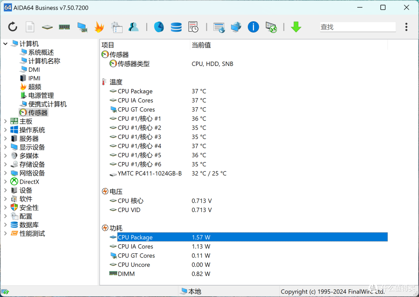
Task: Click the status bar bottom-left icon
Action: click(5, 292)
